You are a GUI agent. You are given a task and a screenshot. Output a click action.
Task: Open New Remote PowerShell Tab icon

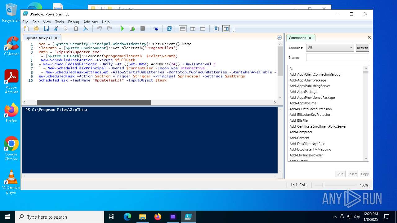click(156, 28)
